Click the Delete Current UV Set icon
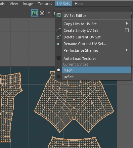The height and width of the screenshot is (148, 133). pos(59,37)
